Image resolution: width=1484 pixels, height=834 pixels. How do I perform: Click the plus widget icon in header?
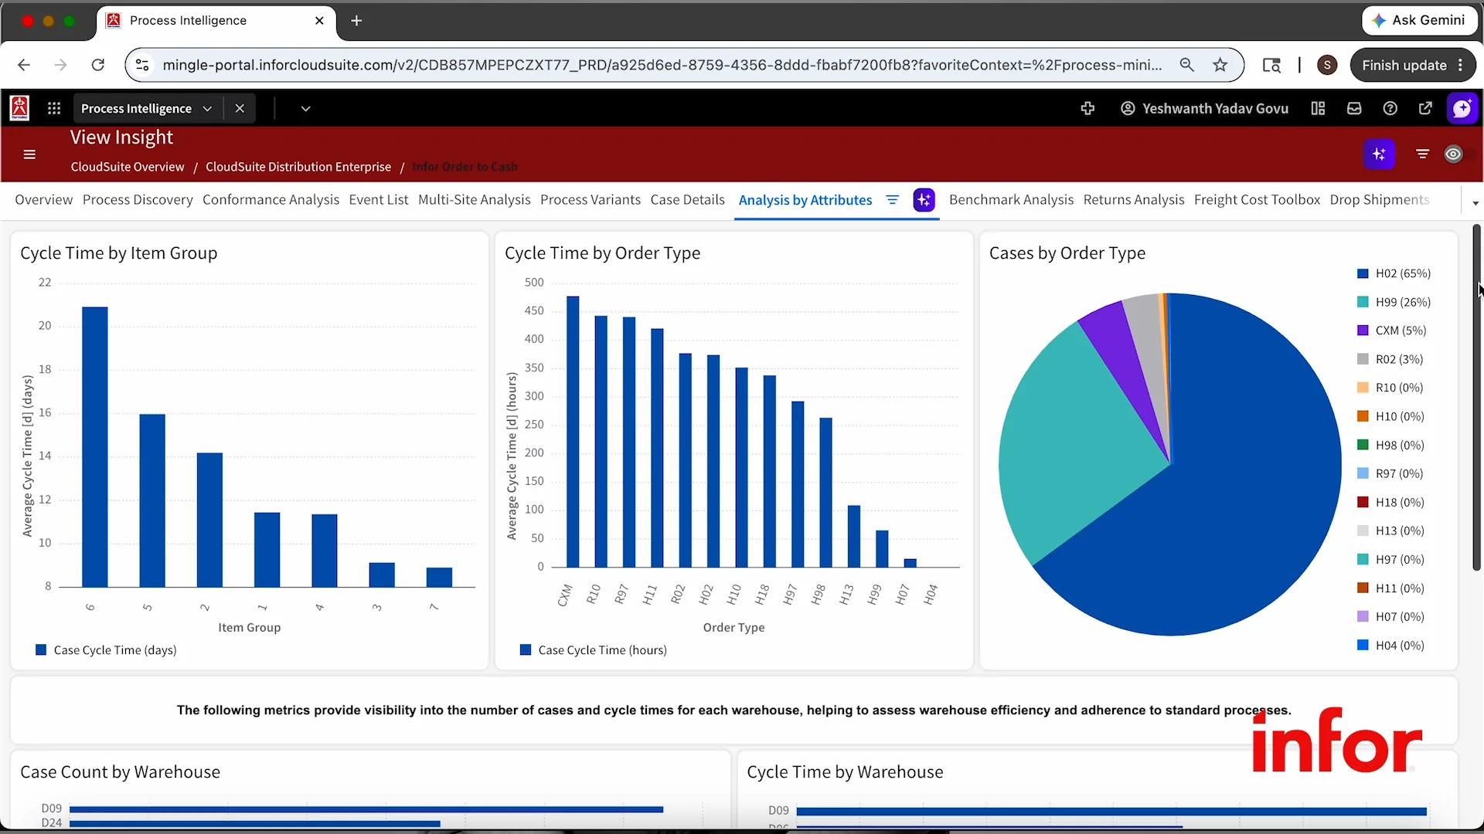point(1087,109)
